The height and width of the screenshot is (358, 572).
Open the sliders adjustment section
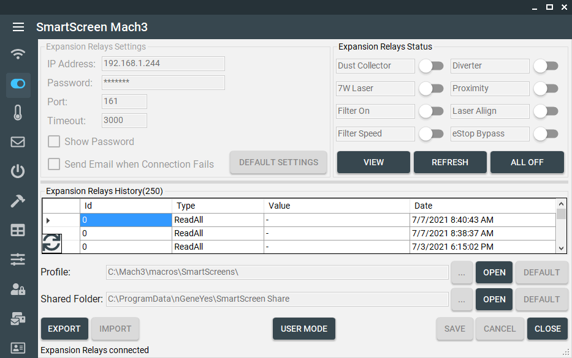18,259
